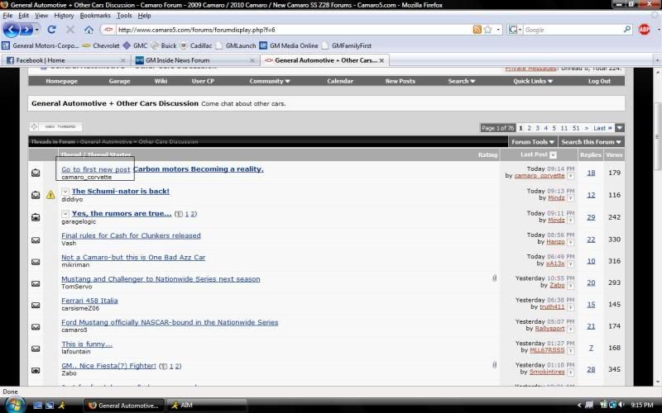Toggle the Last Post sort order arrow
The image size is (662, 413).
point(553,155)
